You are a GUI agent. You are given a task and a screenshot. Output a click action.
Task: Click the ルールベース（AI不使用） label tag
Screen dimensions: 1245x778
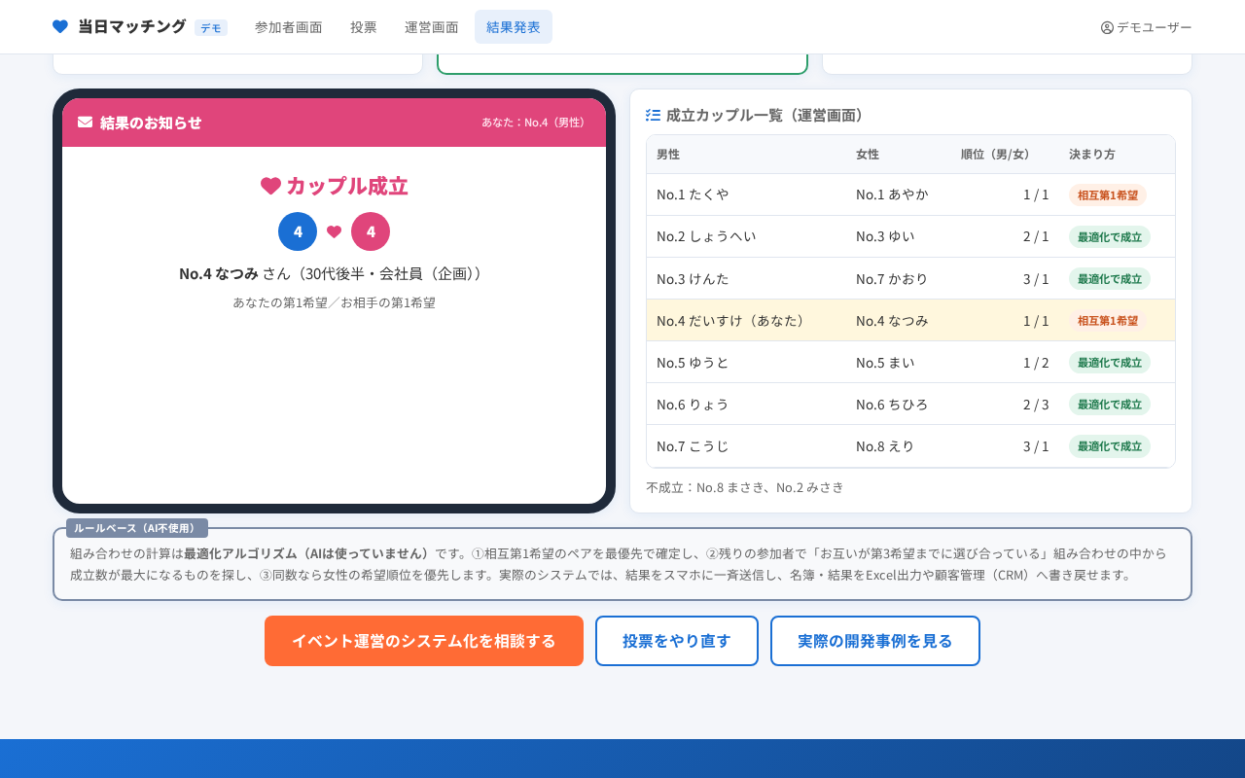pyautogui.click(x=137, y=528)
